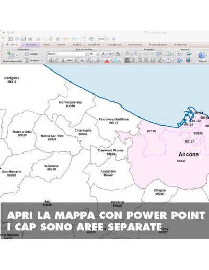Click the Redo arrow icon

[x=75, y=39]
